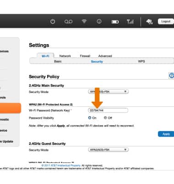Screen dimensions: 174x184
Task: Click the 4G LTE network icon
Action: click(x=149, y=22)
